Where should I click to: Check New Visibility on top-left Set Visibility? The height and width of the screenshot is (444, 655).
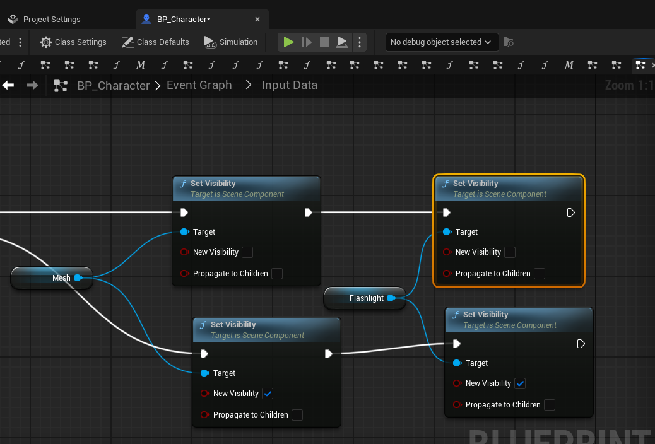tap(247, 252)
